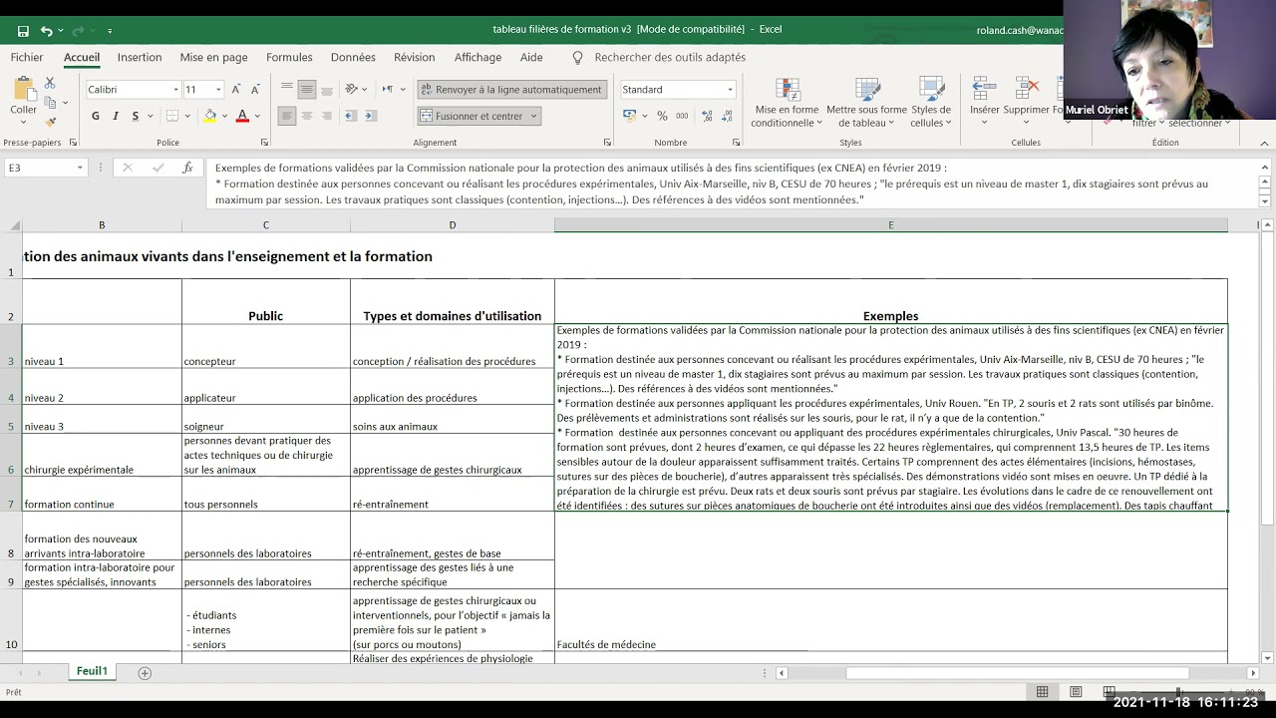Screen dimensions: 1276x718
Task: Select the Feuil1 sheet tab
Action: [92, 671]
